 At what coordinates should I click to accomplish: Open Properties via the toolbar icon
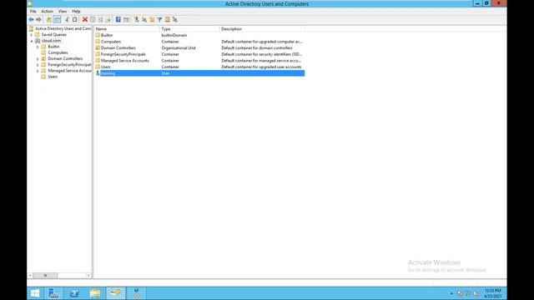(x=93, y=20)
